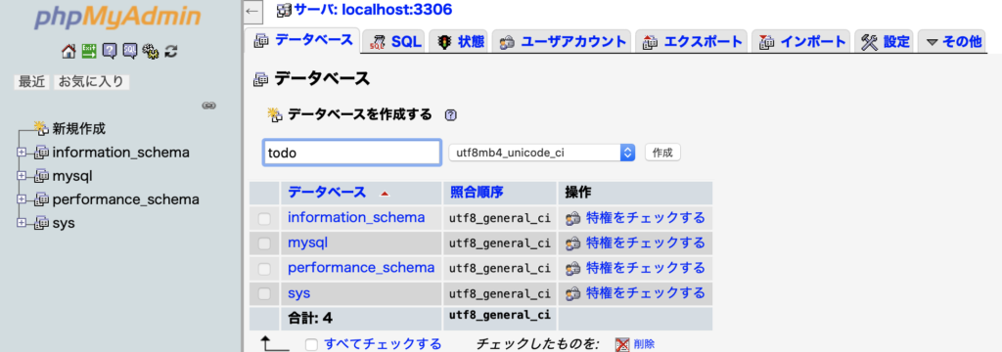The height and width of the screenshot is (352, 1002).
Task: Expand information_schema in the tree
Action: click(x=22, y=153)
